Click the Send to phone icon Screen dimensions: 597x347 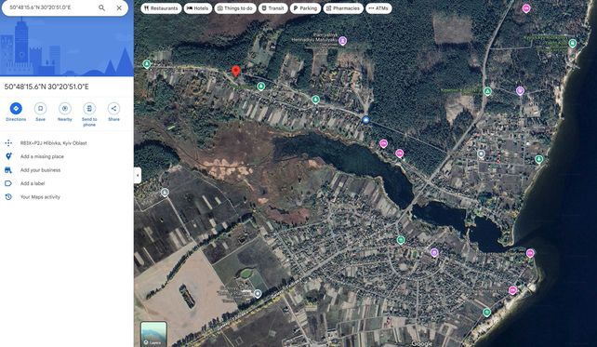(x=89, y=109)
